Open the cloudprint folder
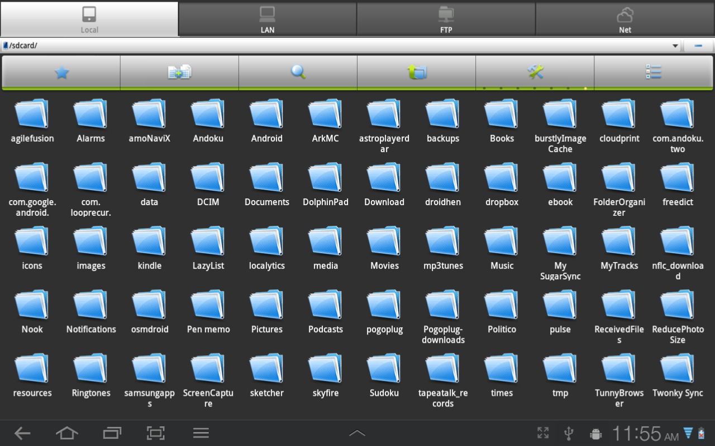 619,120
